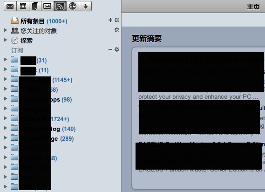Open gear settings next to 所有条目
The image size is (265, 192).
tap(117, 20)
